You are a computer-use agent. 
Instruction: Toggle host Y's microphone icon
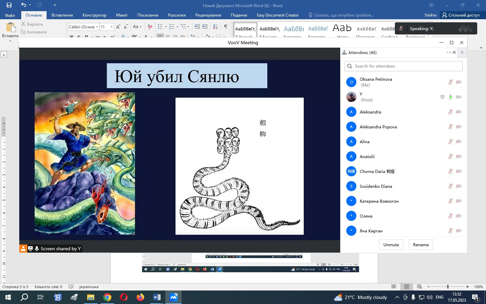click(450, 97)
